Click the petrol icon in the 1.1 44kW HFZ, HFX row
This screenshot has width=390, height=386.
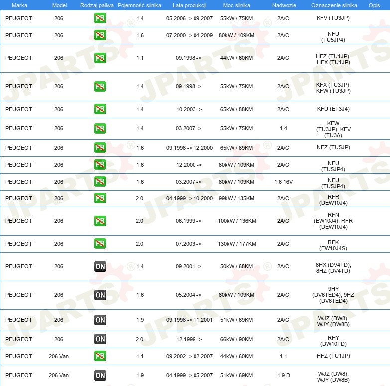click(x=100, y=58)
